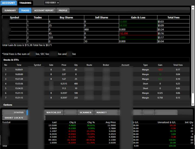Click the Chg % column header

[91, 122]
